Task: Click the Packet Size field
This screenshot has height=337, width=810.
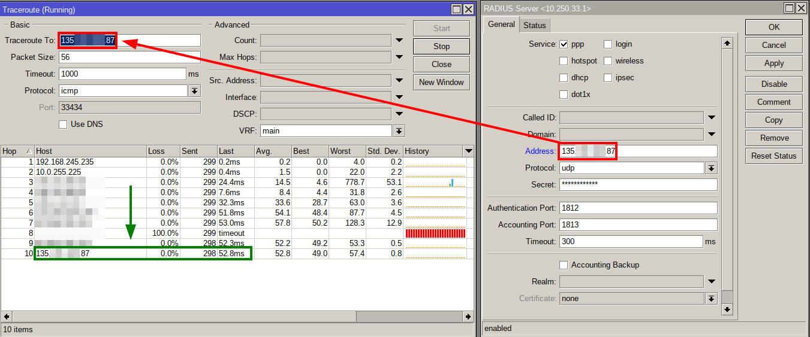Action: click(x=130, y=57)
